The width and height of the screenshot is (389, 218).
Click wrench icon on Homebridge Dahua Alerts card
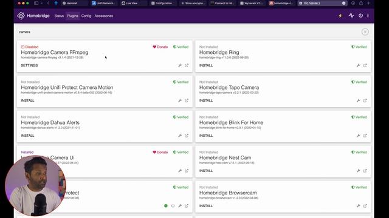point(180,136)
